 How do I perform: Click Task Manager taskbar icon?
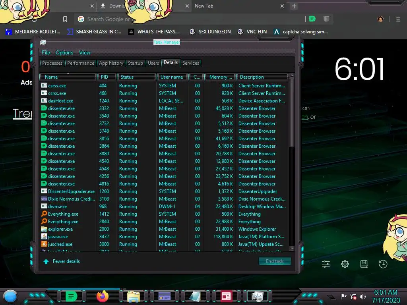point(258,296)
